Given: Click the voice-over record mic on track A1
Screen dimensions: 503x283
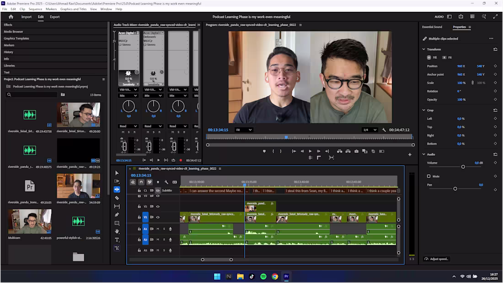Looking at the screenshot, I should point(170,229).
